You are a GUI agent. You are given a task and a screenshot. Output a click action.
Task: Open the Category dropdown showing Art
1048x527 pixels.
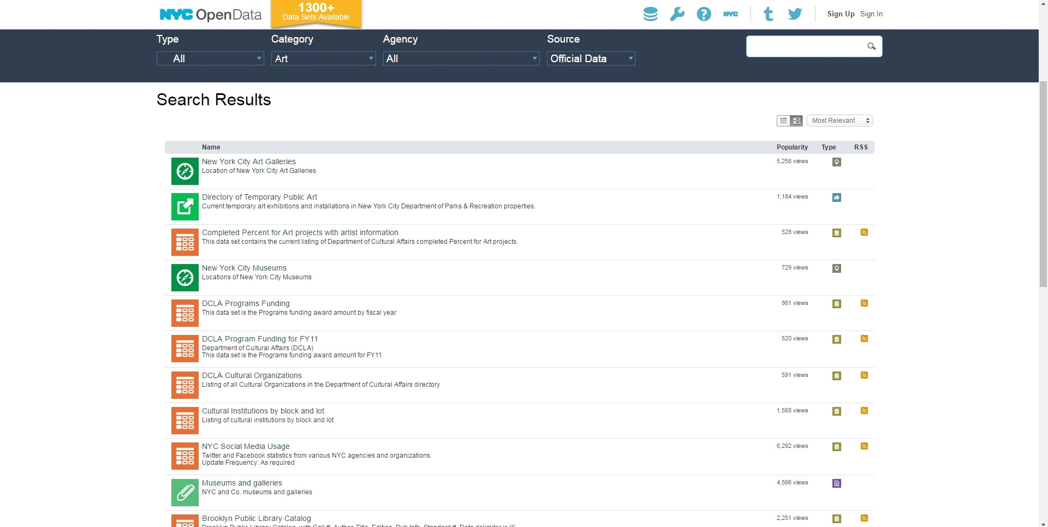click(x=323, y=58)
